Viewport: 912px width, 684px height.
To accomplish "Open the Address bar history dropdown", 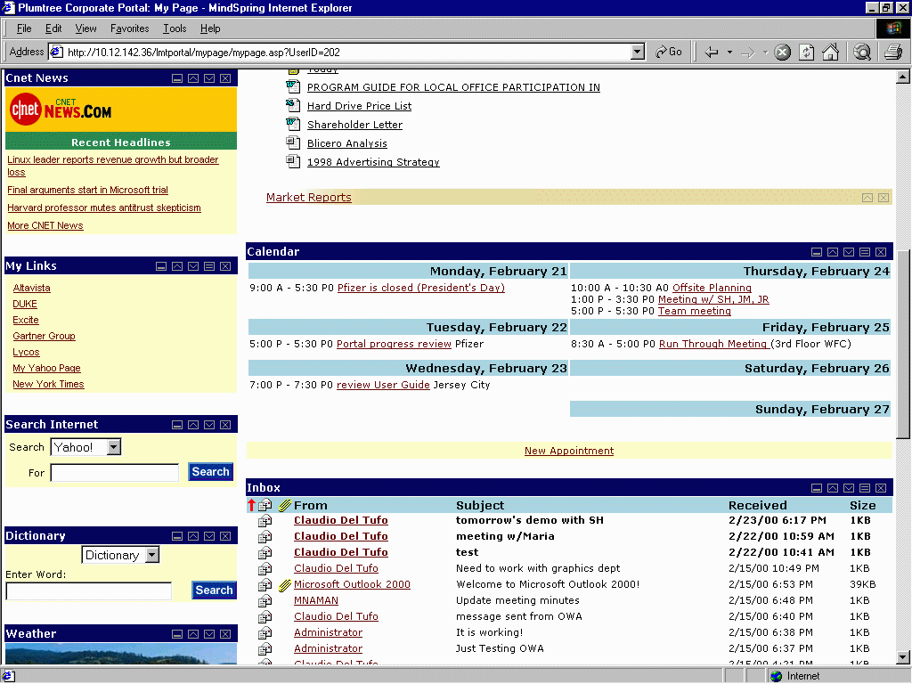I will (638, 53).
